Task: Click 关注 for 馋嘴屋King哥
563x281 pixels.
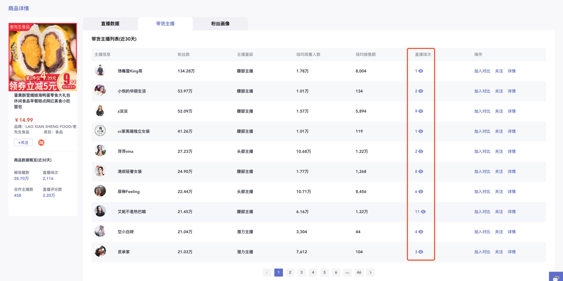Action: coord(499,71)
